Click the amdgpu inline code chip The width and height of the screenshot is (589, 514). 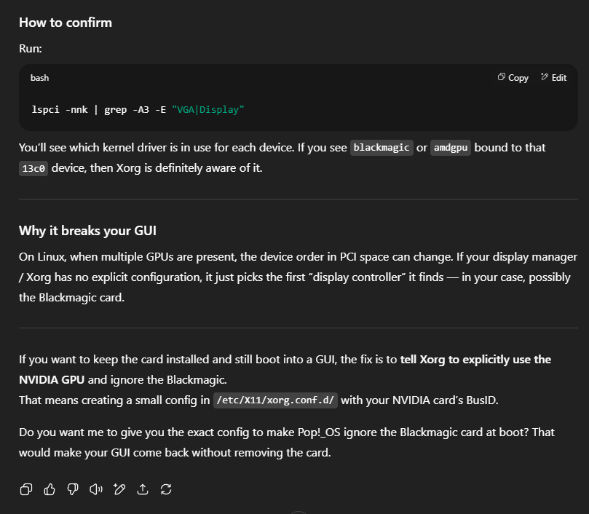point(451,148)
